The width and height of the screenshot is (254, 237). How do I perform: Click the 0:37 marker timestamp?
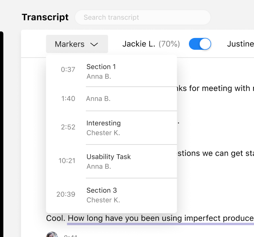[68, 70]
